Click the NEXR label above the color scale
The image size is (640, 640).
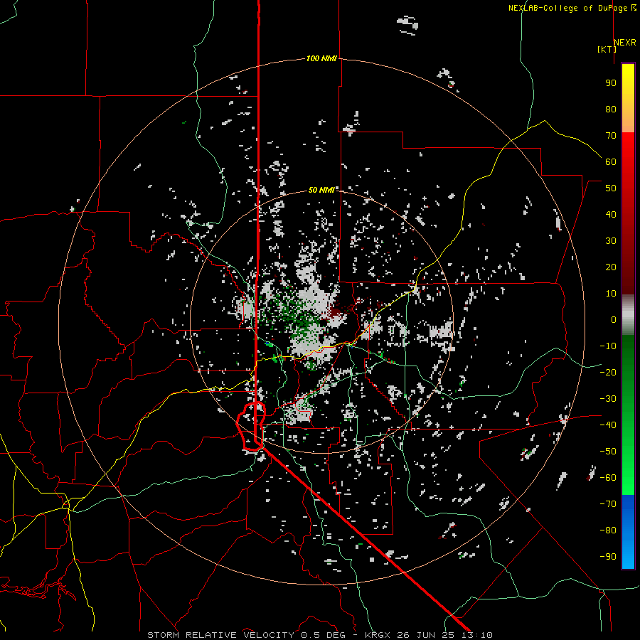coord(625,43)
